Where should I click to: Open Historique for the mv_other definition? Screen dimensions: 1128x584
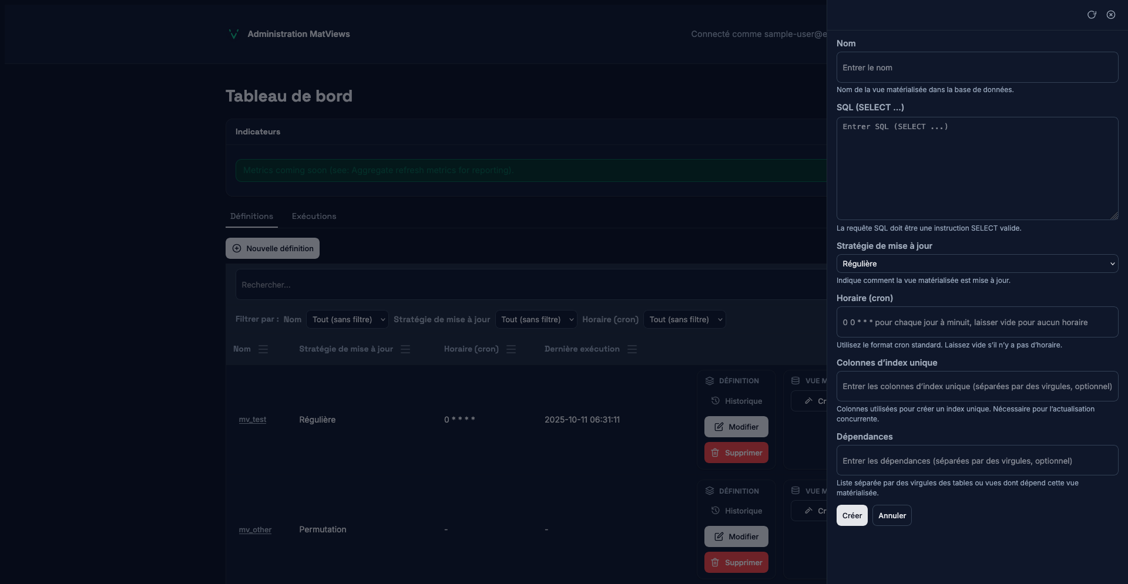[x=737, y=511]
